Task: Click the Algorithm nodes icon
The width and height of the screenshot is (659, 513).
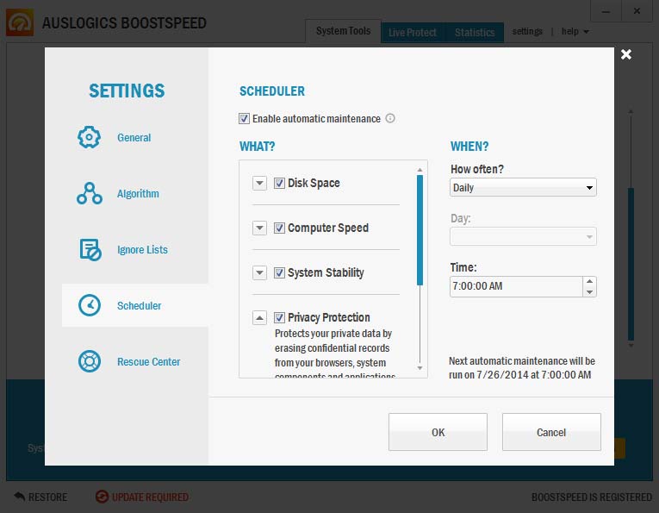Action: point(89,193)
